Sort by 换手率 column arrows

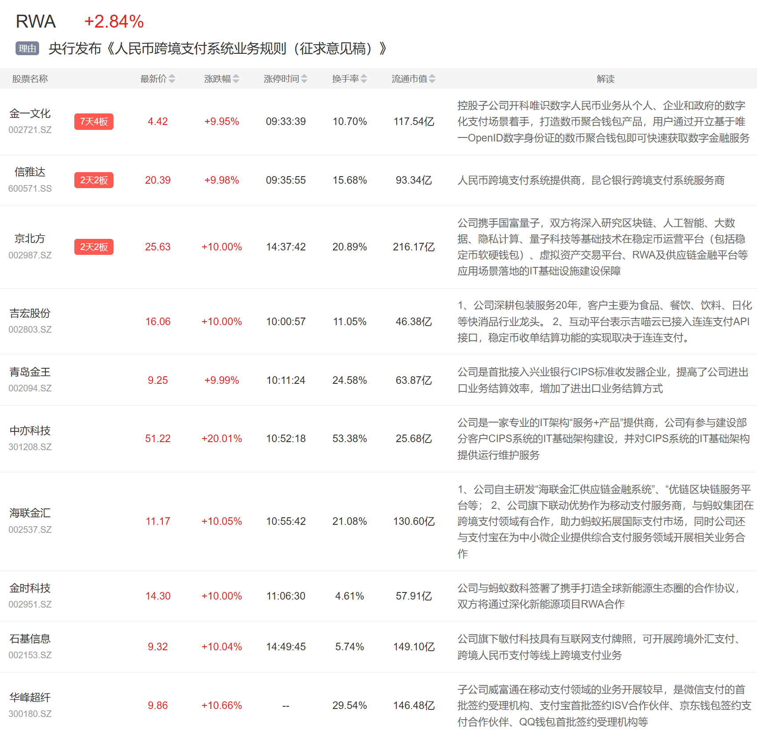click(364, 79)
